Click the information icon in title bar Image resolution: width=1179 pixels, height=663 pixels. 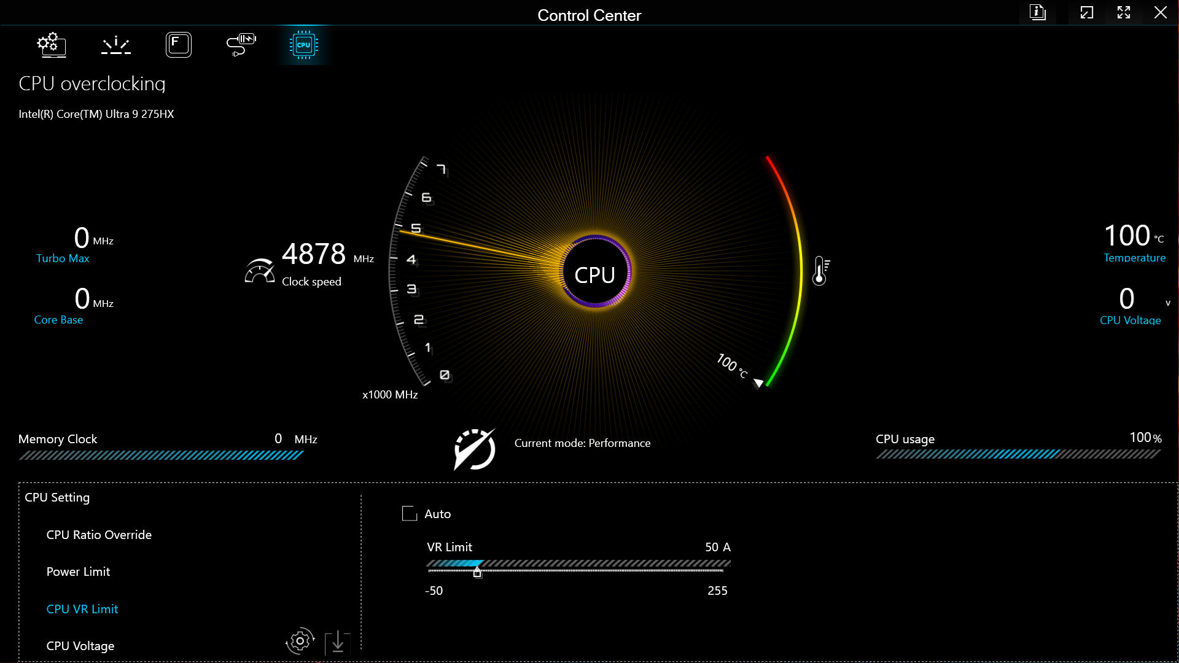(1038, 12)
